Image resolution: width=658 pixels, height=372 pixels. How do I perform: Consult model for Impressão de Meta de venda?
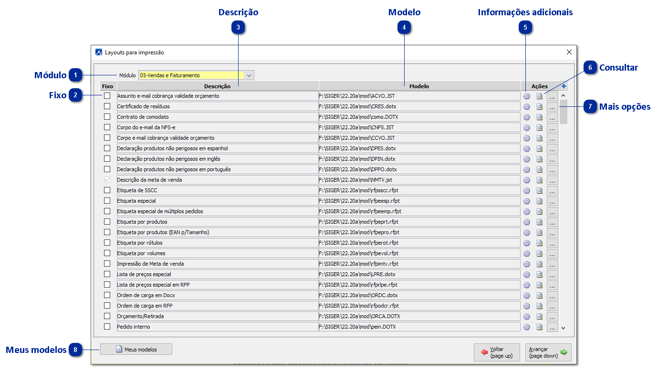point(540,264)
